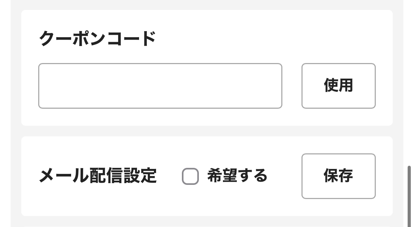This screenshot has height=227, width=414.
Task: Click the 希望する checkbox label text
Action: tap(237, 176)
